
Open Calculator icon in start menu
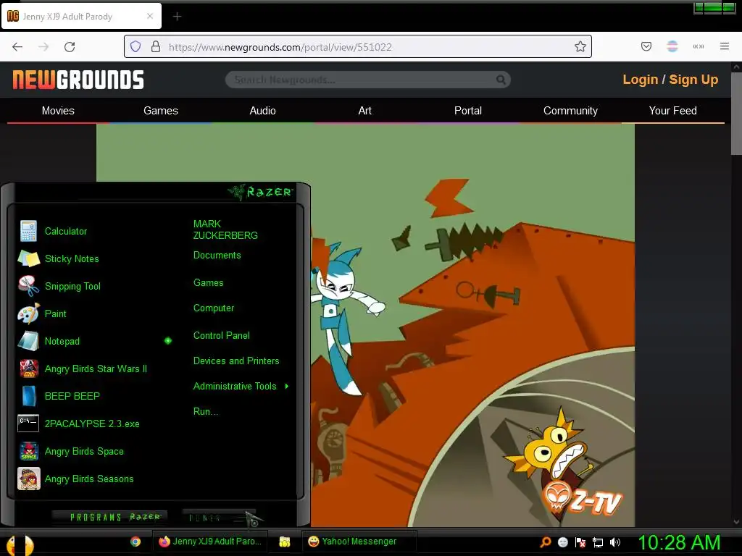[28, 231]
